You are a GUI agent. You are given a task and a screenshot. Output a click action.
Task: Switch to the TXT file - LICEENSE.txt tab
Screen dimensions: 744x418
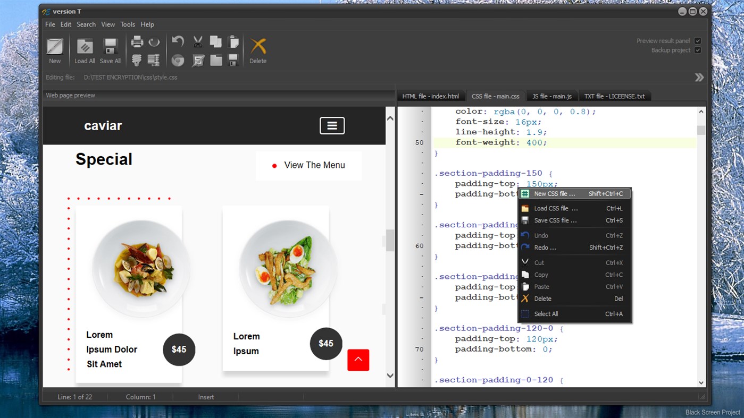click(614, 96)
